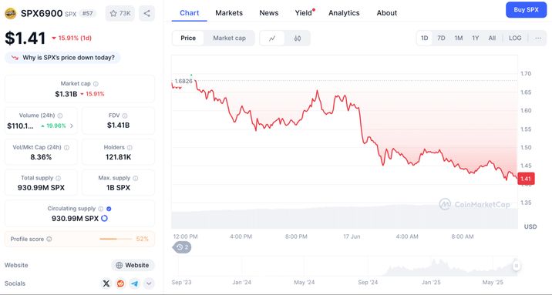Open the News tab
The width and height of the screenshot is (552, 295).
coord(268,13)
